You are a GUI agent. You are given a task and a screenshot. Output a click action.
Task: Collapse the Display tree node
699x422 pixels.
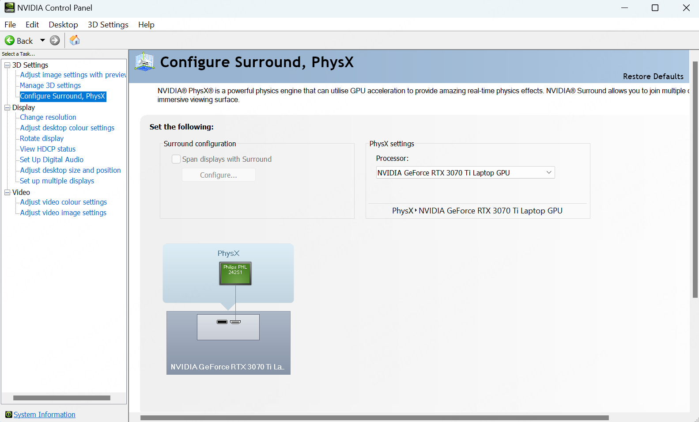tap(7, 107)
